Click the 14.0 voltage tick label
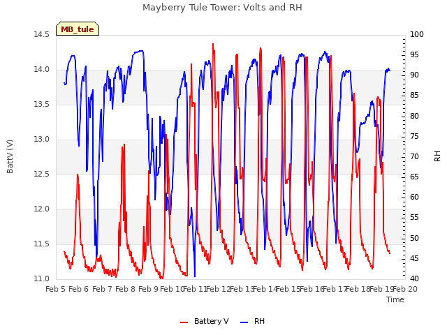 click(42, 70)
